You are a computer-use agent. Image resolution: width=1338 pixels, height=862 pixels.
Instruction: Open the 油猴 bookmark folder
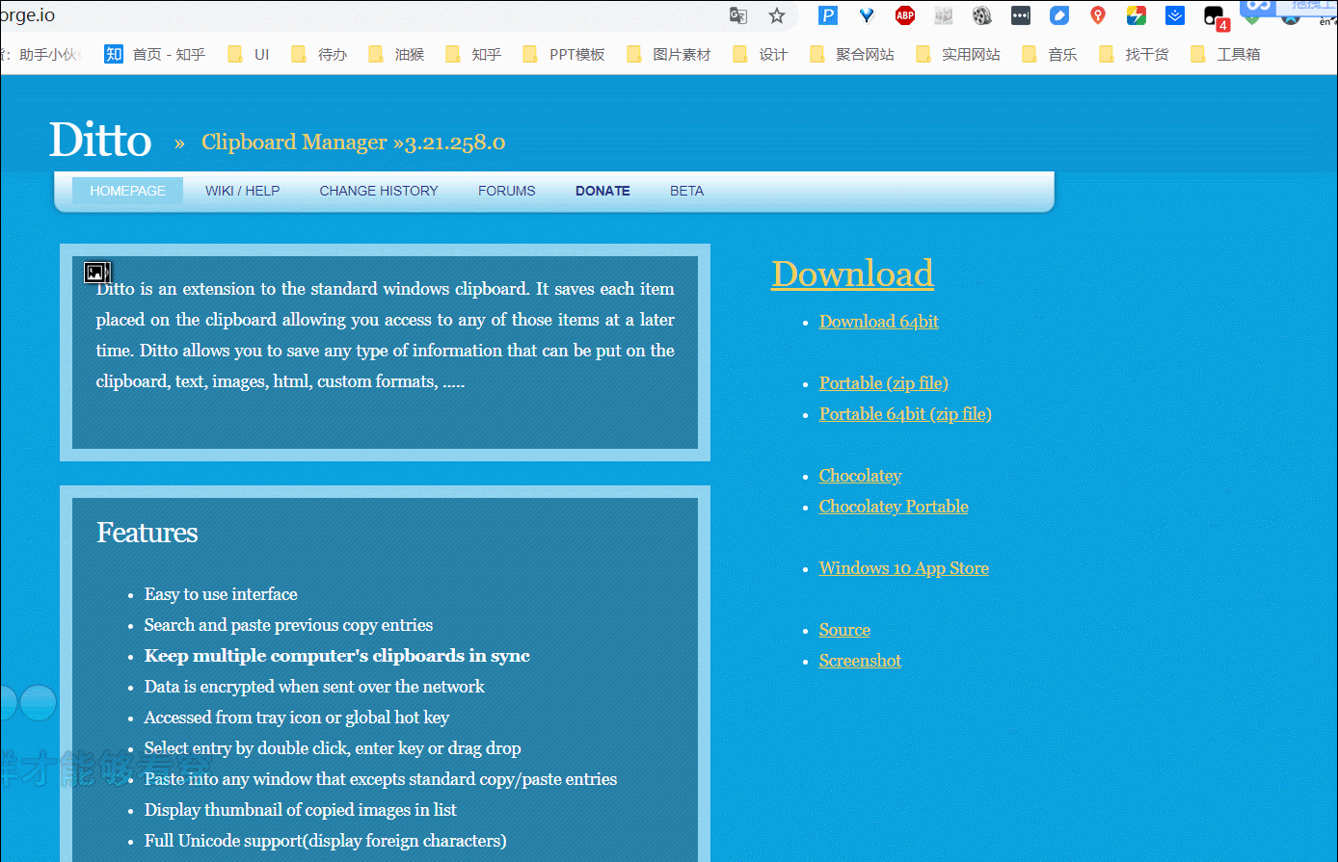click(396, 54)
